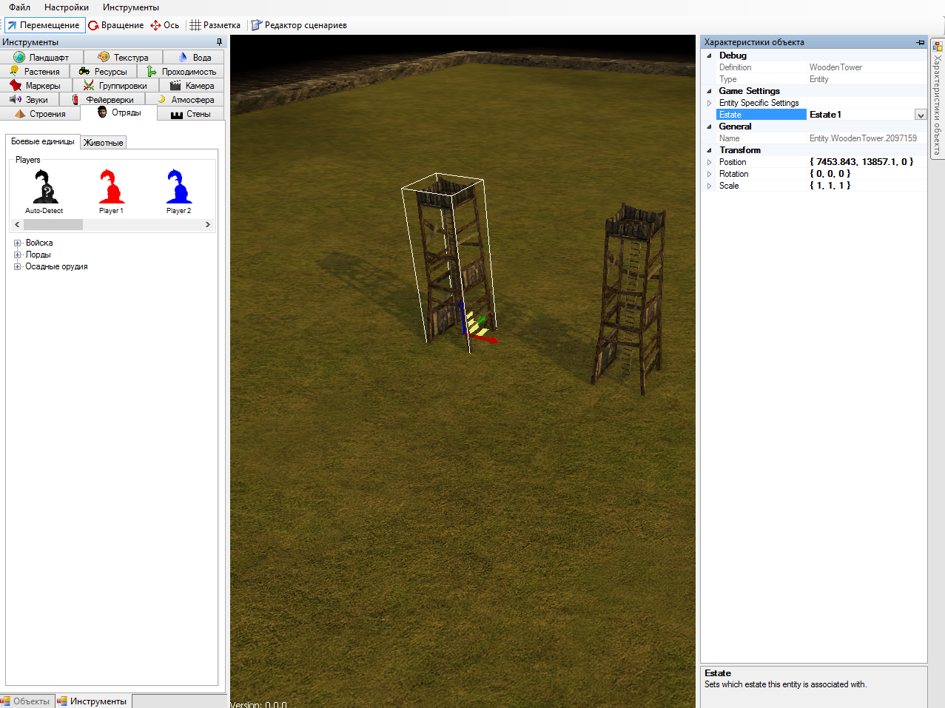The height and width of the screenshot is (708, 945).
Task: Open the Estate dropdown arrow
Action: 921,115
